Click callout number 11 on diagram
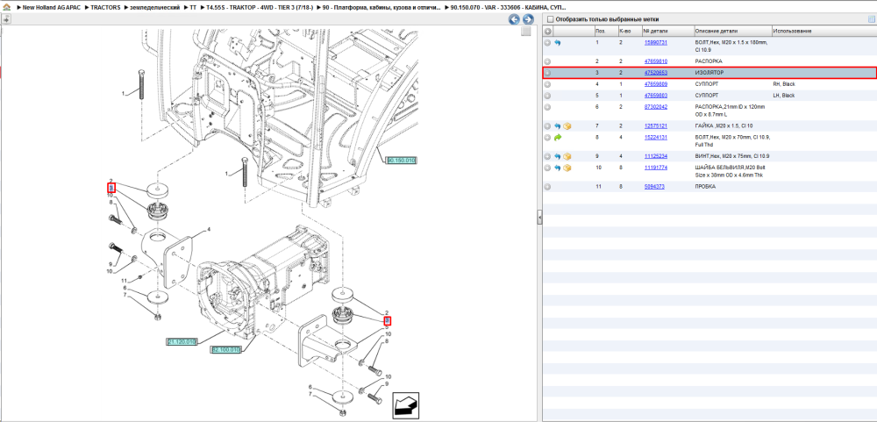This screenshot has height=422, width=877. coord(125,281)
